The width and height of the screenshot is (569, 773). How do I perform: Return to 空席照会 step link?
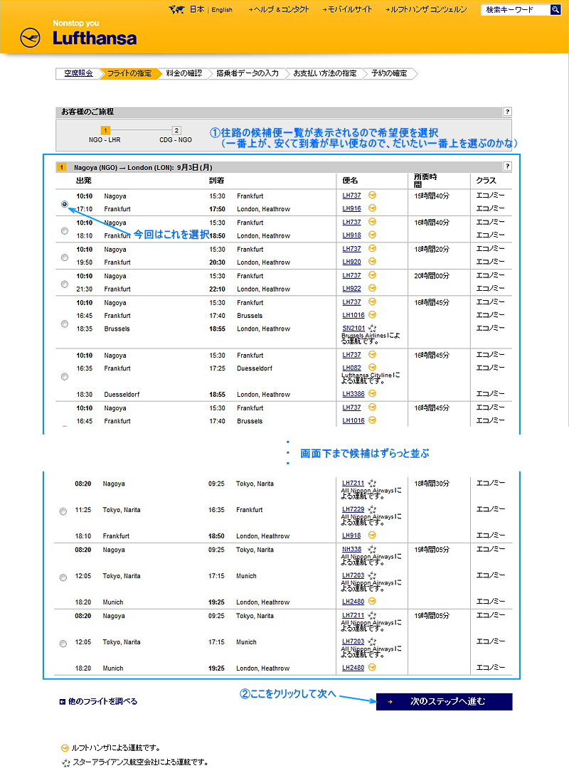[x=78, y=73]
